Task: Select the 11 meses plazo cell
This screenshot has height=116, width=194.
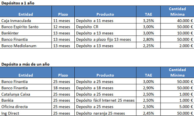Action: point(63,20)
